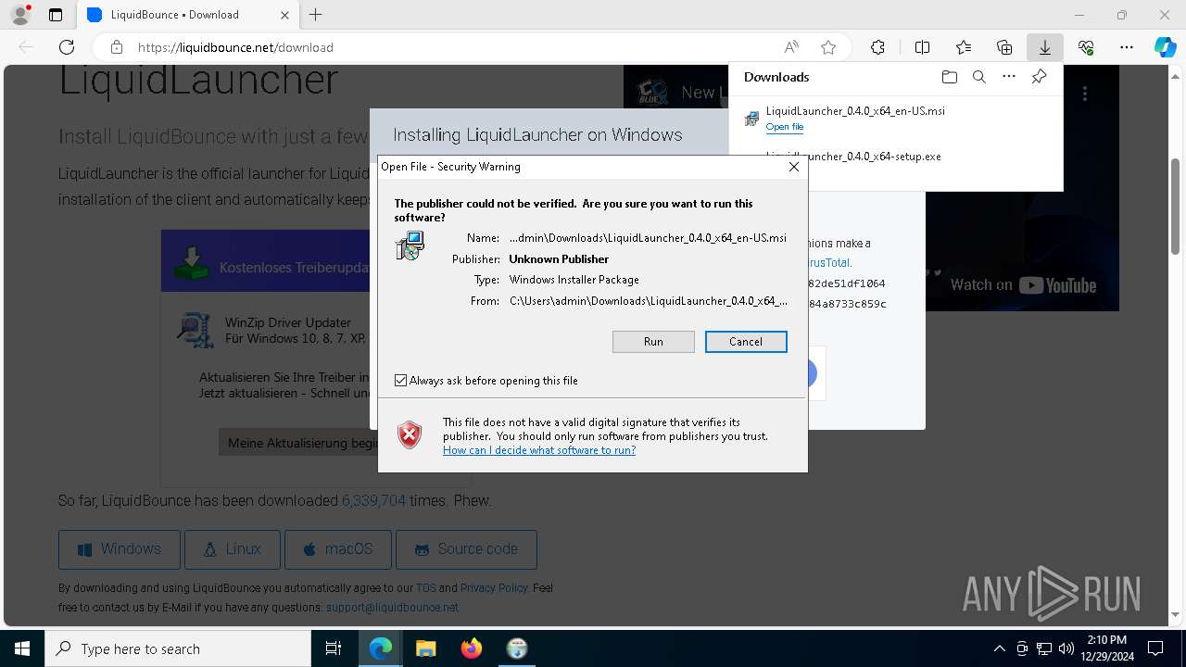Show hidden system tray icons
1186x667 pixels.
tap(999, 648)
